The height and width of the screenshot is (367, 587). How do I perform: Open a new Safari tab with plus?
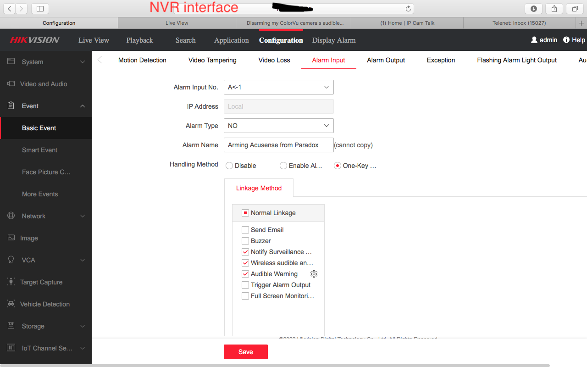click(x=581, y=23)
